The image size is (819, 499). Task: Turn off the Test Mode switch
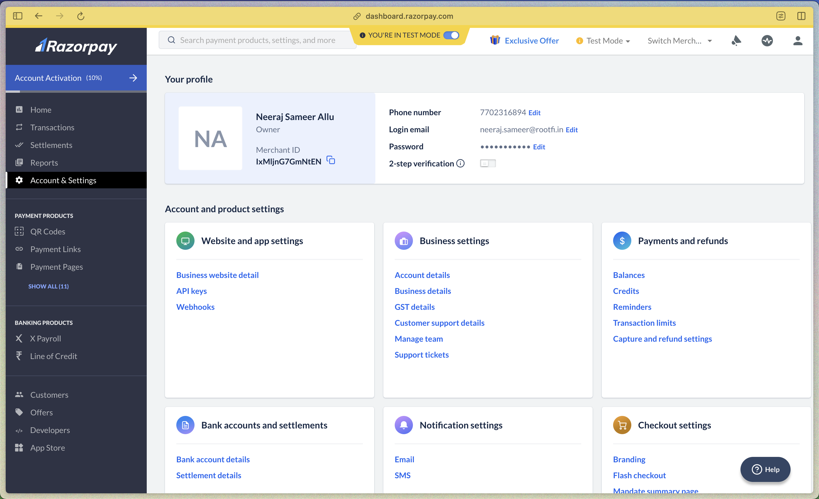pos(451,35)
